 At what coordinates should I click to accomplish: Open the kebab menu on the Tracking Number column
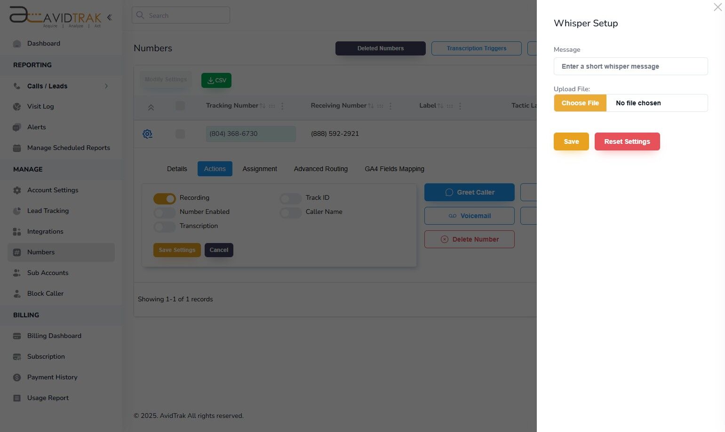coord(282,106)
